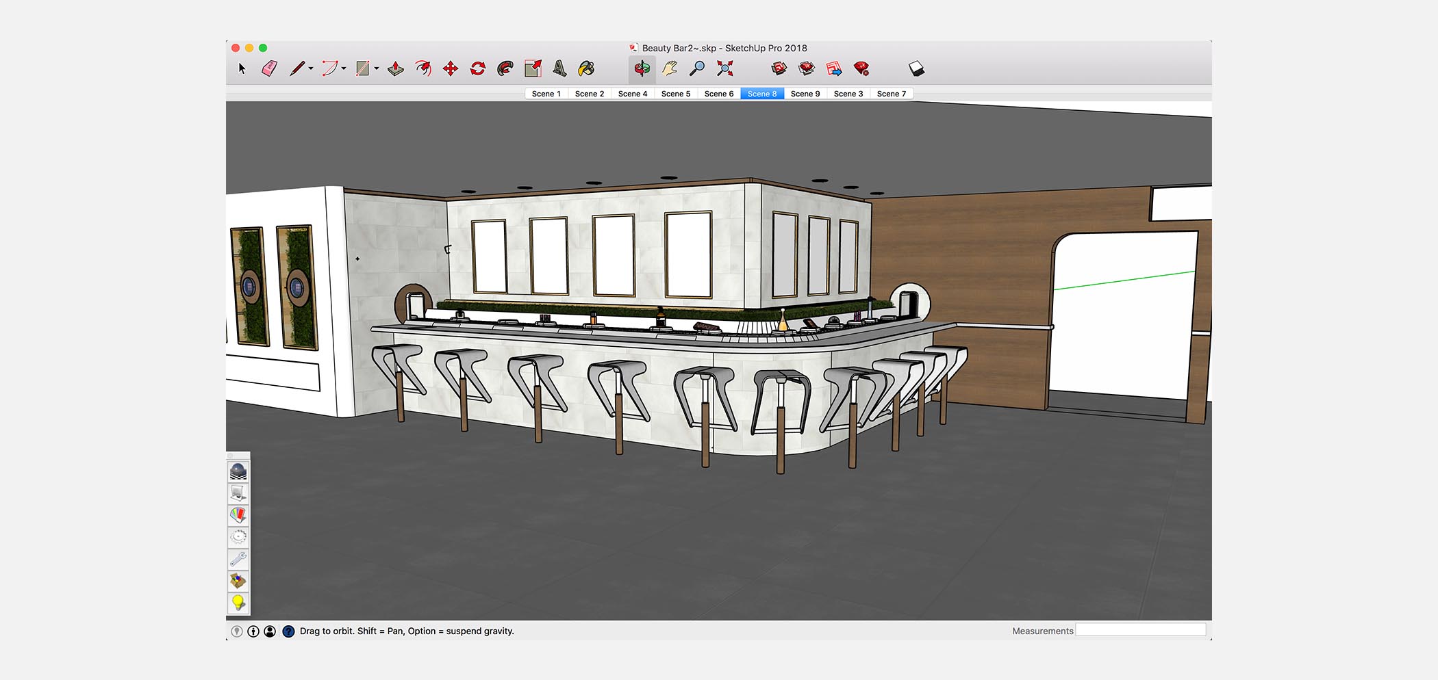Jump to the Scene 7 tab
Screen dimensions: 1438x680
pyautogui.click(x=892, y=94)
